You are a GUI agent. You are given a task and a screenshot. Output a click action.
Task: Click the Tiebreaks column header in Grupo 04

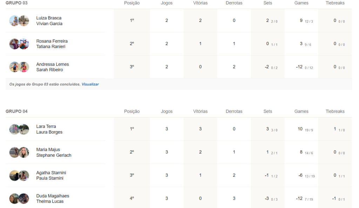[x=335, y=111]
